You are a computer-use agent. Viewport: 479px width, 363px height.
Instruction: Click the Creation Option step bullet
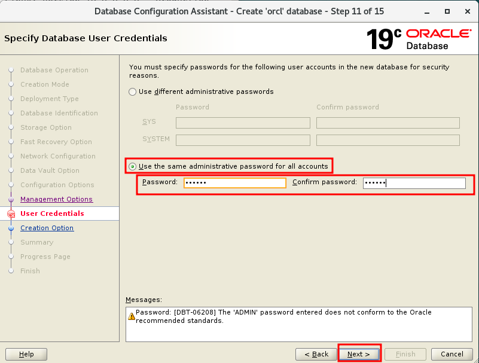pos(11,228)
